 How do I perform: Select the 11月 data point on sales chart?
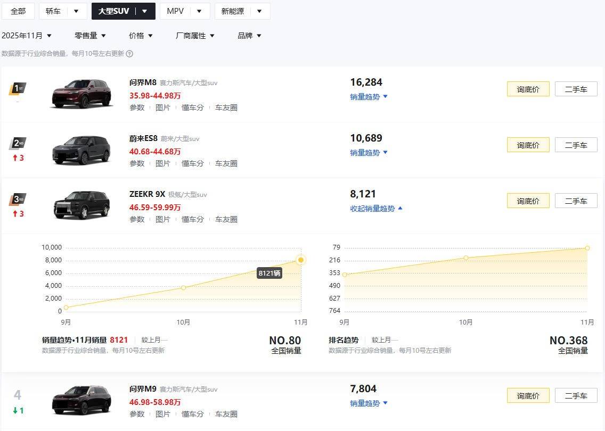coord(301,260)
